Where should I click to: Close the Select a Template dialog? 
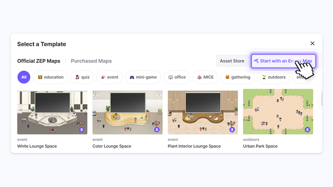tap(312, 43)
